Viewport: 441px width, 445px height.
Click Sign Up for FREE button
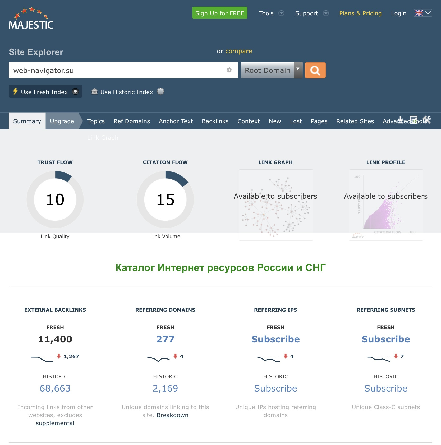(x=220, y=13)
